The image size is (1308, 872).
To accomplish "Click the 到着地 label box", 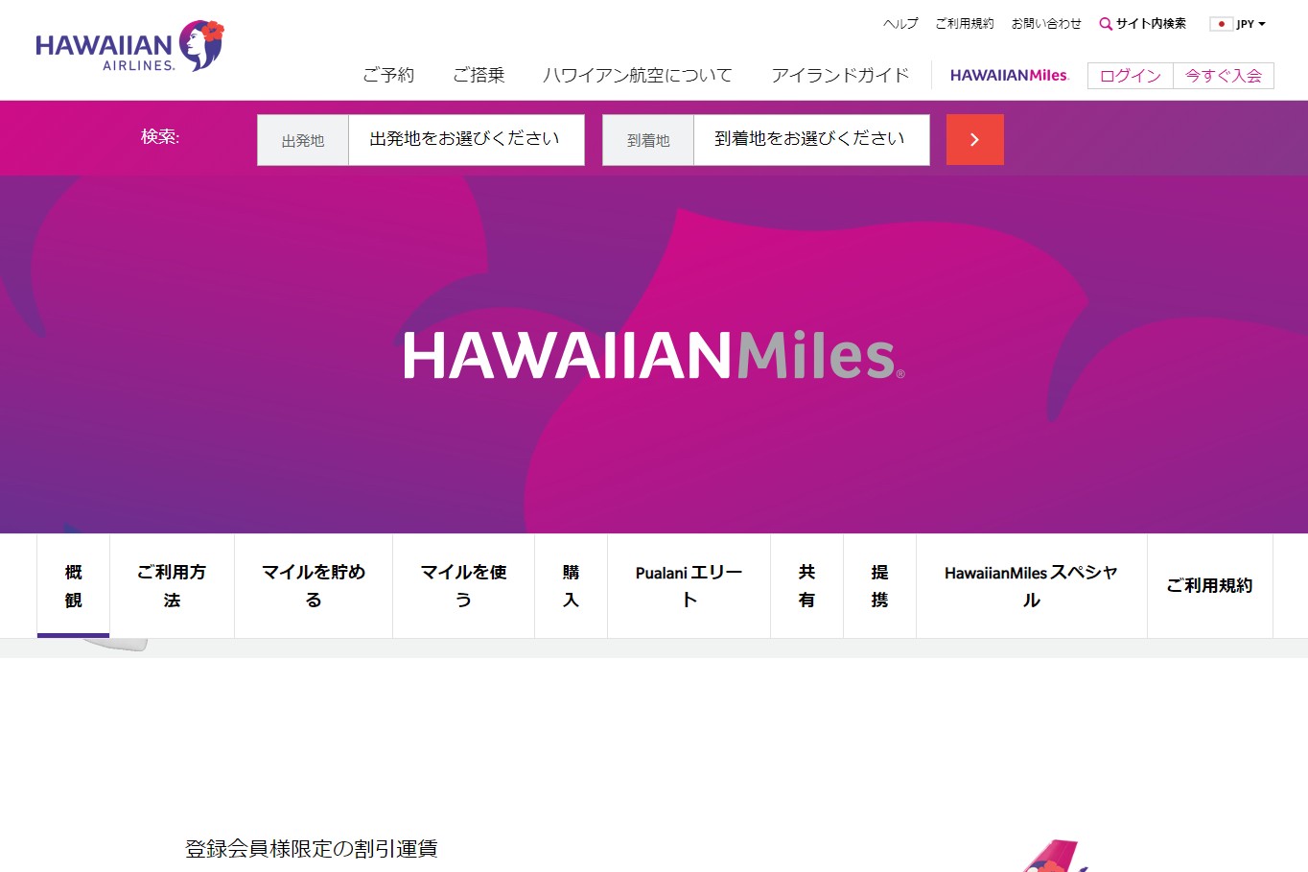I will pos(648,140).
